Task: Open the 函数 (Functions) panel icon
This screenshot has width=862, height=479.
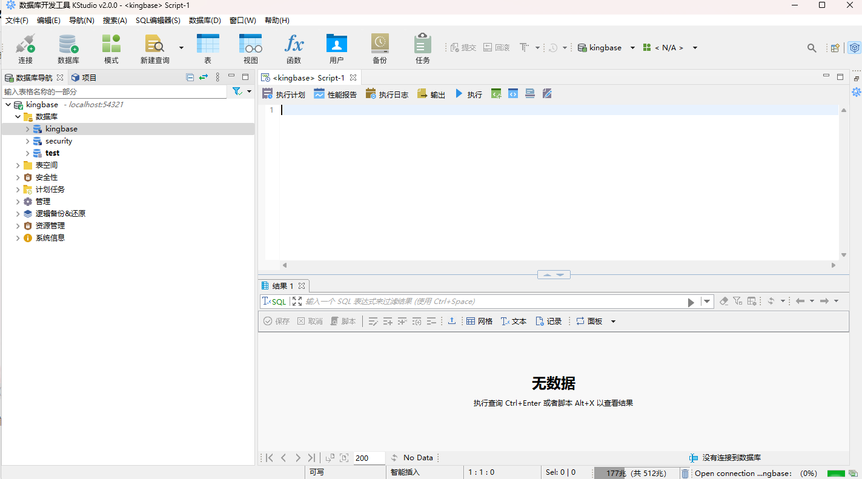Action: coord(294,48)
